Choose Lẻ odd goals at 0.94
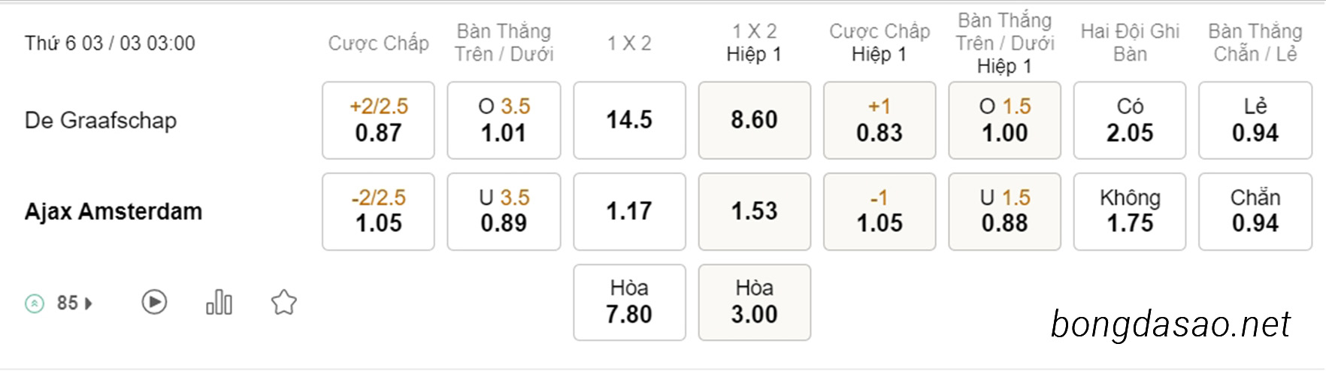 coord(1255,120)
